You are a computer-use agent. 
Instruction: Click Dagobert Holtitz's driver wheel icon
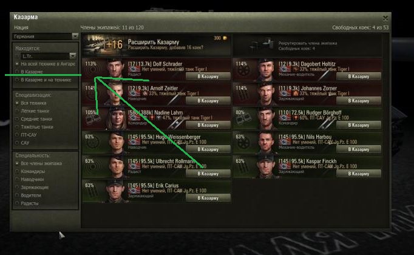242,71
